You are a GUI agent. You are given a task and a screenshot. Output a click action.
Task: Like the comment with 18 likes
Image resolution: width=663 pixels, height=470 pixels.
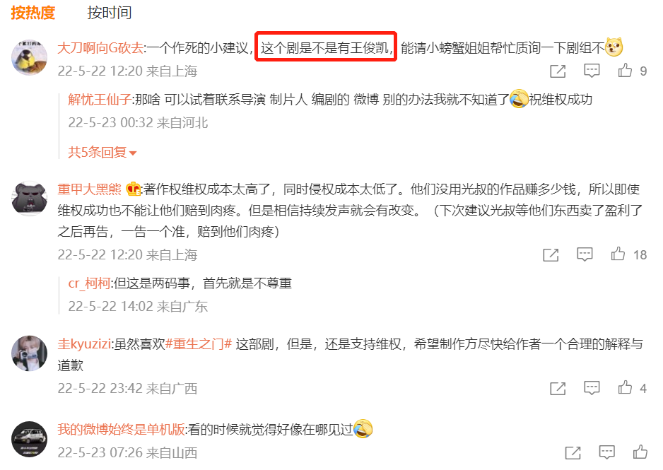coord(618,254)
